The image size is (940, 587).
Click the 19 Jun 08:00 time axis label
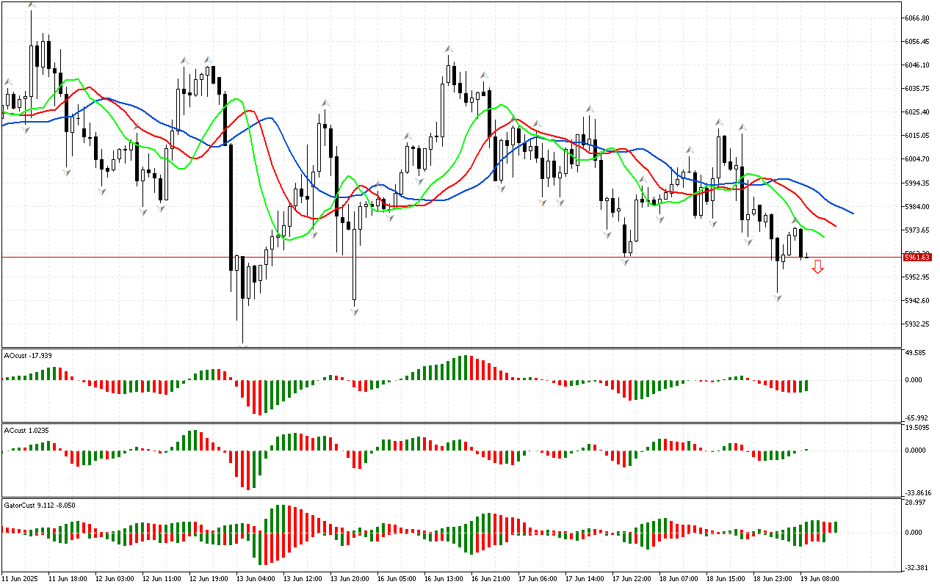point(820,579)
